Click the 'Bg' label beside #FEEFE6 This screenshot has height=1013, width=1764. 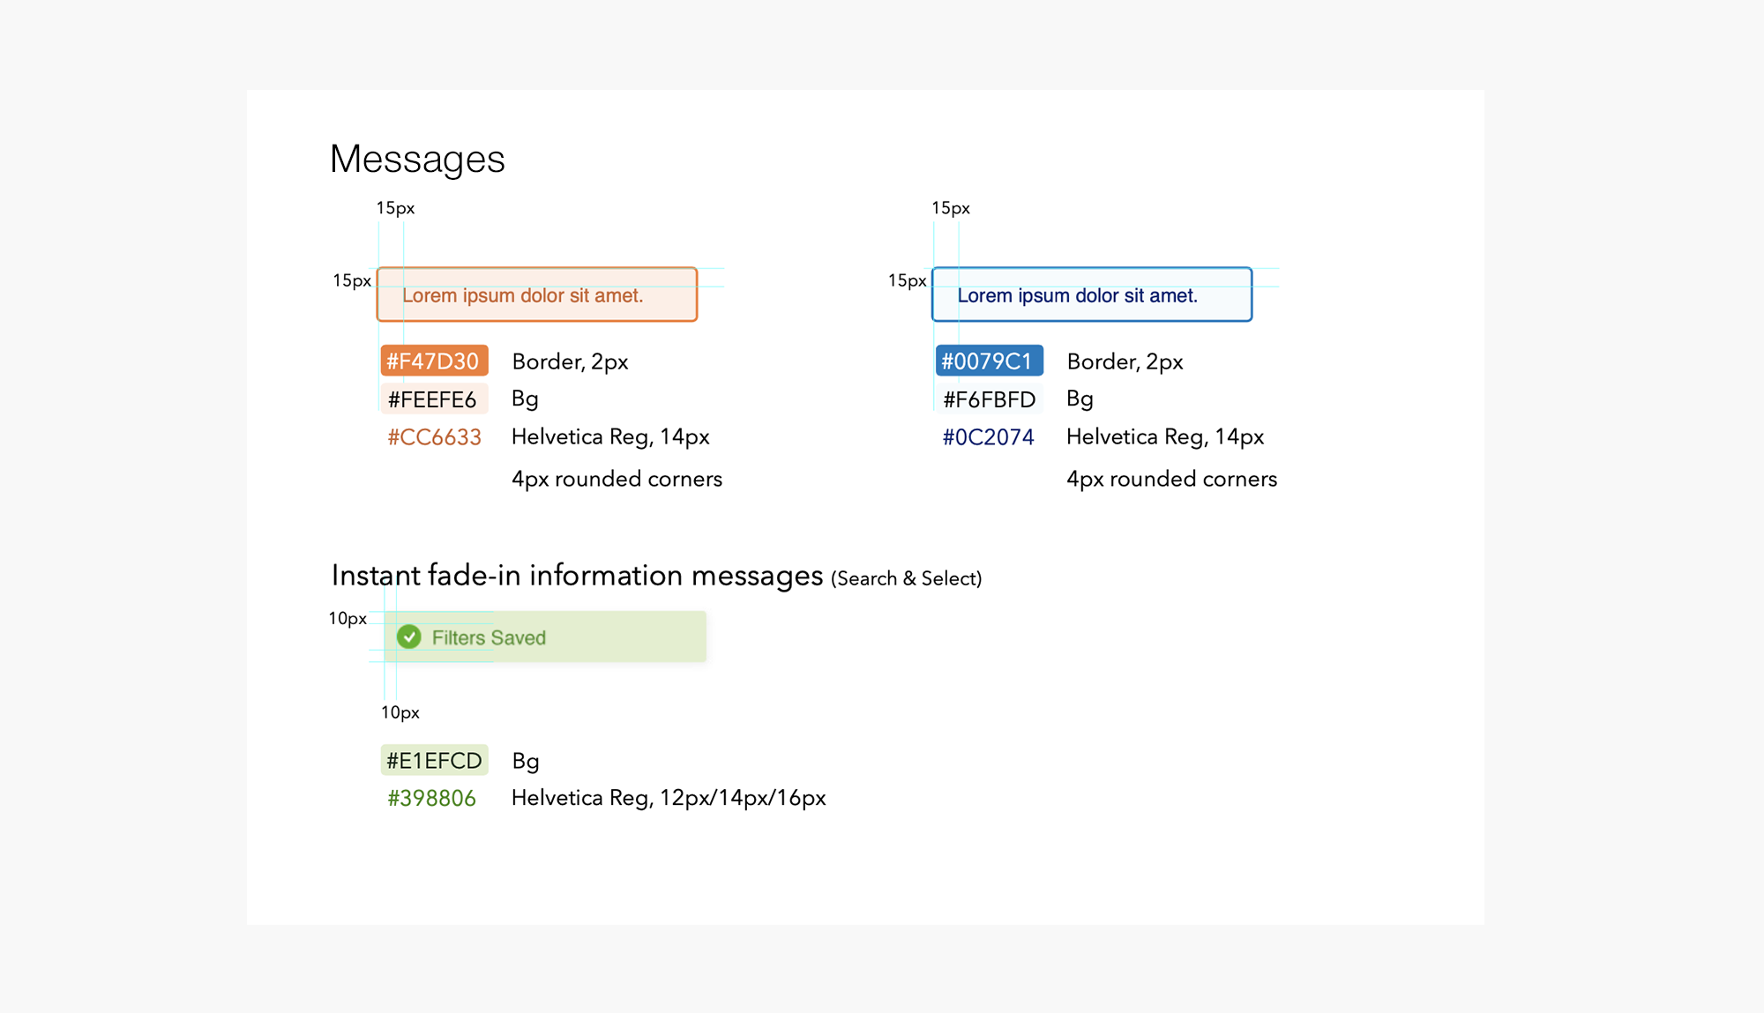pos(525,398)
